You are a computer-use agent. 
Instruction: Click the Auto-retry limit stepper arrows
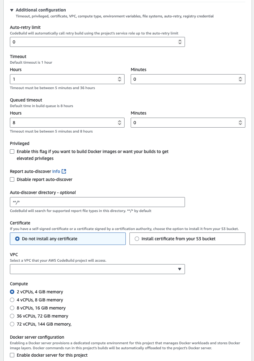pyautogui.click(x=180, y=42)
